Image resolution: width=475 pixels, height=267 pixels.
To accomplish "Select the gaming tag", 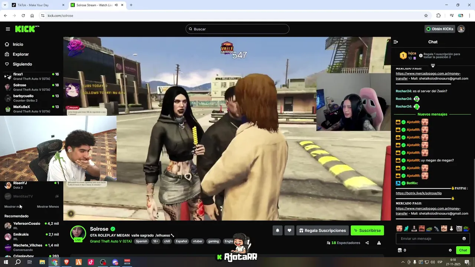I will click(x=213, y=241).
